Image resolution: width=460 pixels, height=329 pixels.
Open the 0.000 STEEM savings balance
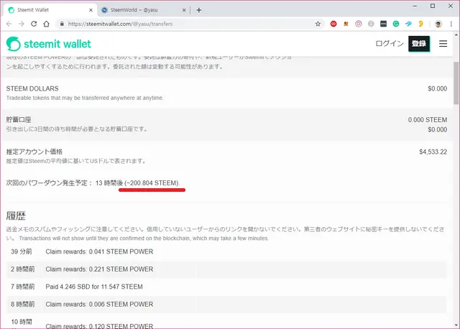tap(428, 120)
